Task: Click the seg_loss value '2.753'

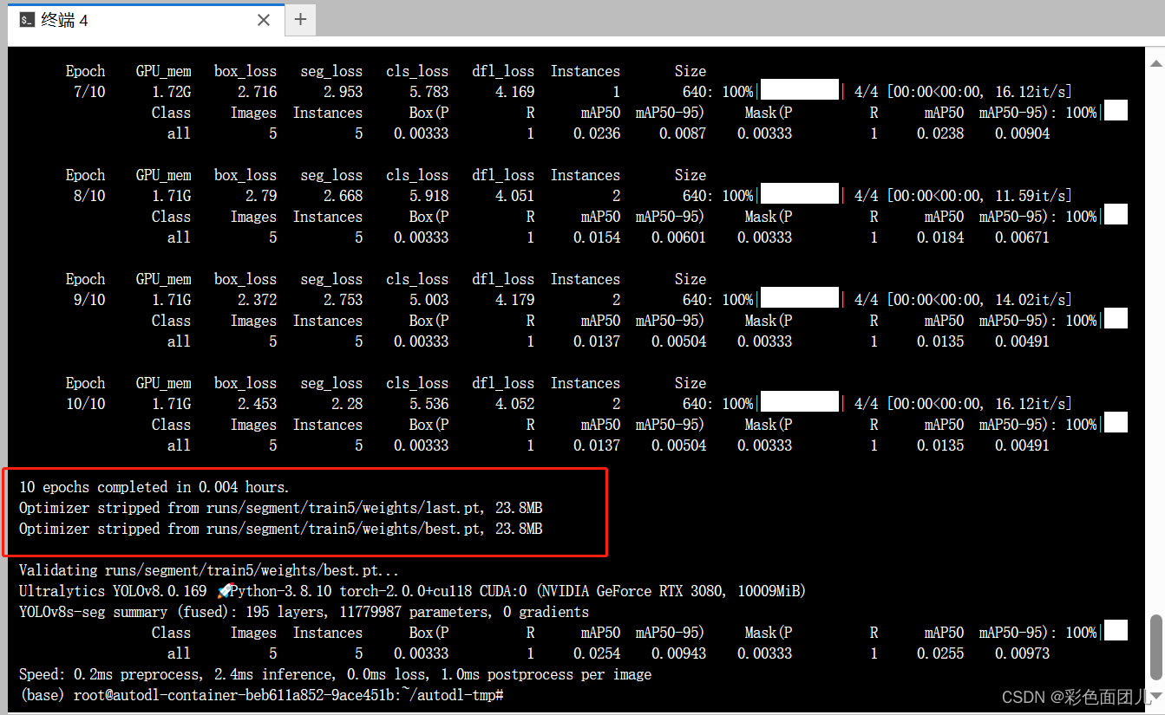Action: click(344, 300)
